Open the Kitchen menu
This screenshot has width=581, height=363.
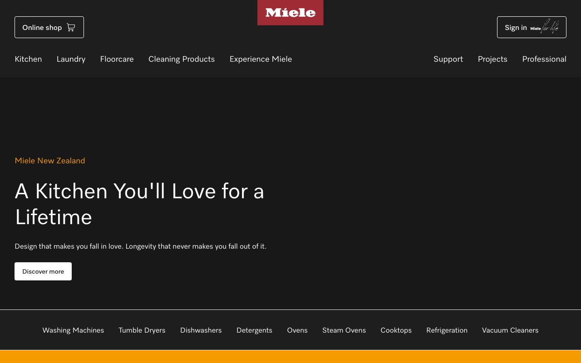tap(28, 59)
